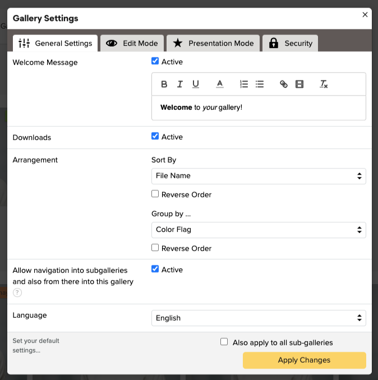Toggle italic formatting in the editor
378x380 pixels.
pos(180,84)
